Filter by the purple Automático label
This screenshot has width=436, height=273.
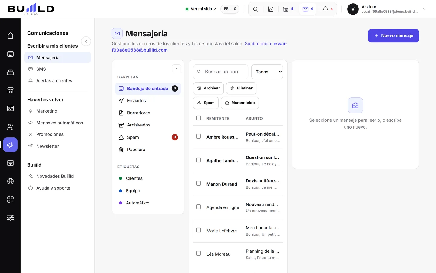(148, 203)
